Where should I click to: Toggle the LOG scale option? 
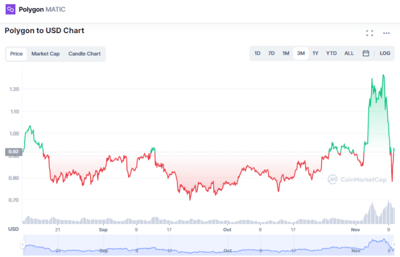pyautogui.click(x=385, y=53)
